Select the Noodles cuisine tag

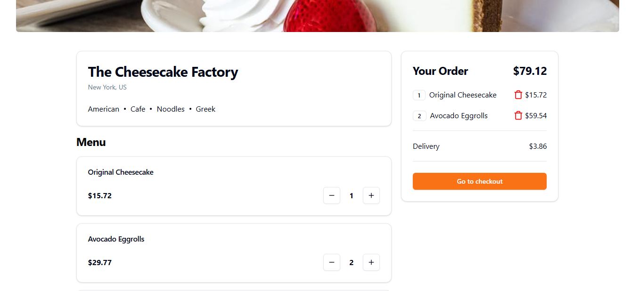point(171,109)
